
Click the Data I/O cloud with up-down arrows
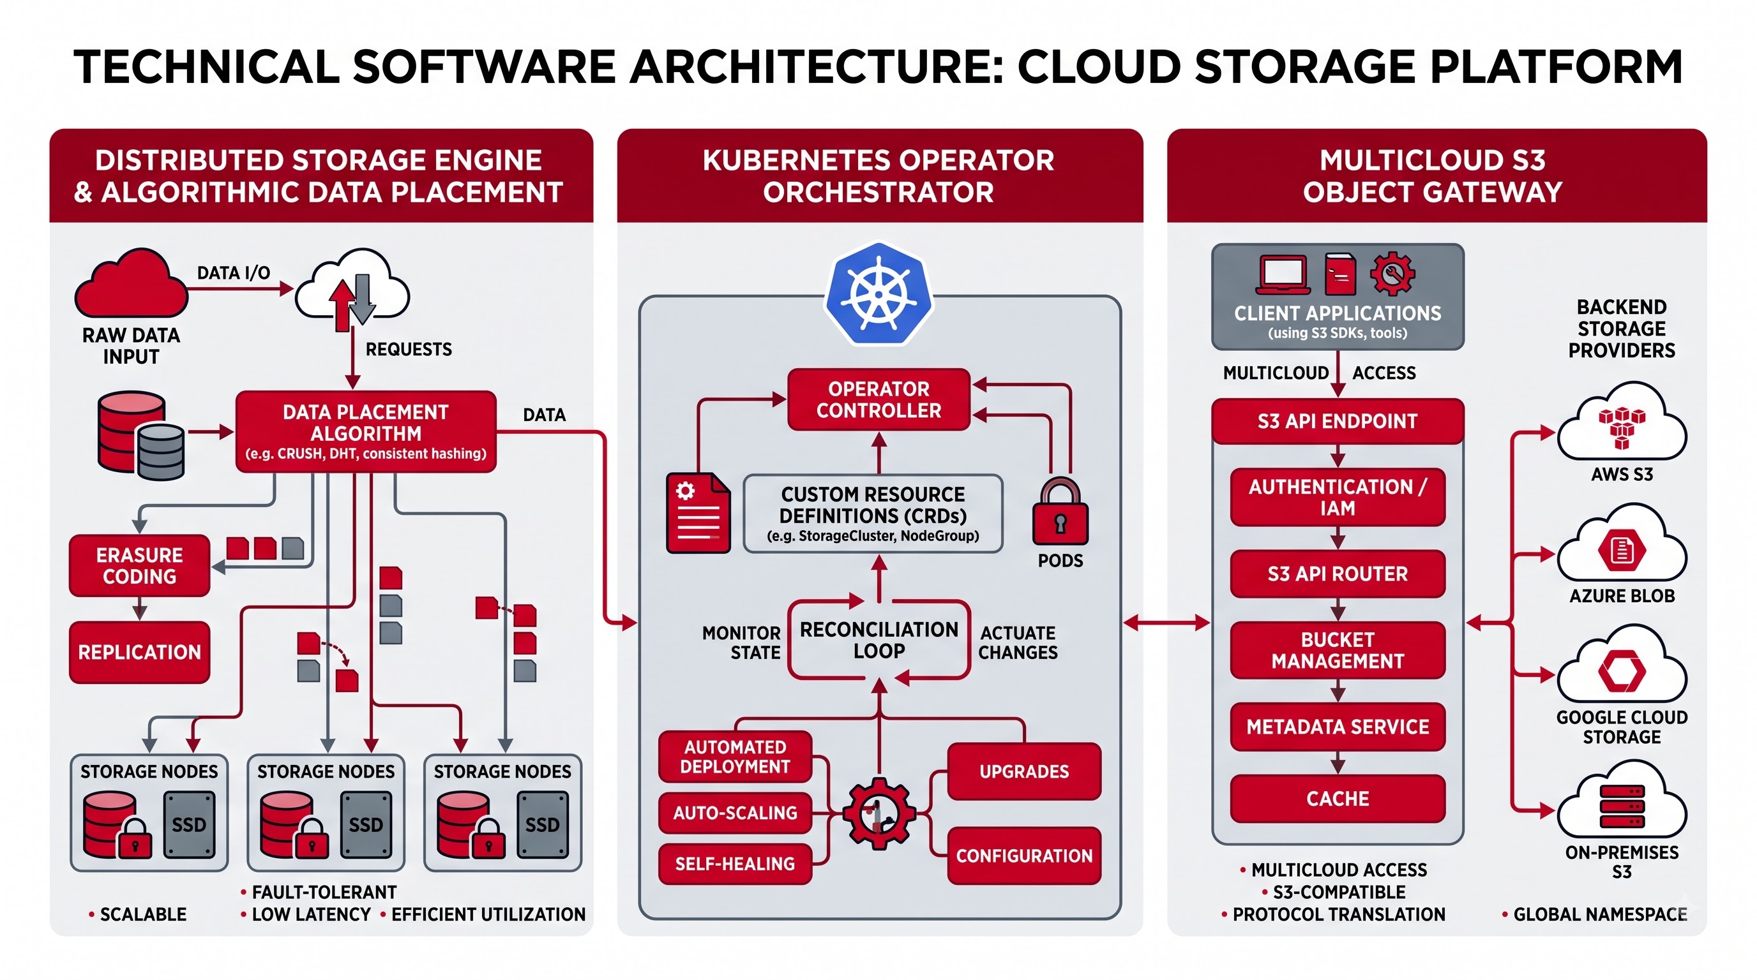point(352,289)
